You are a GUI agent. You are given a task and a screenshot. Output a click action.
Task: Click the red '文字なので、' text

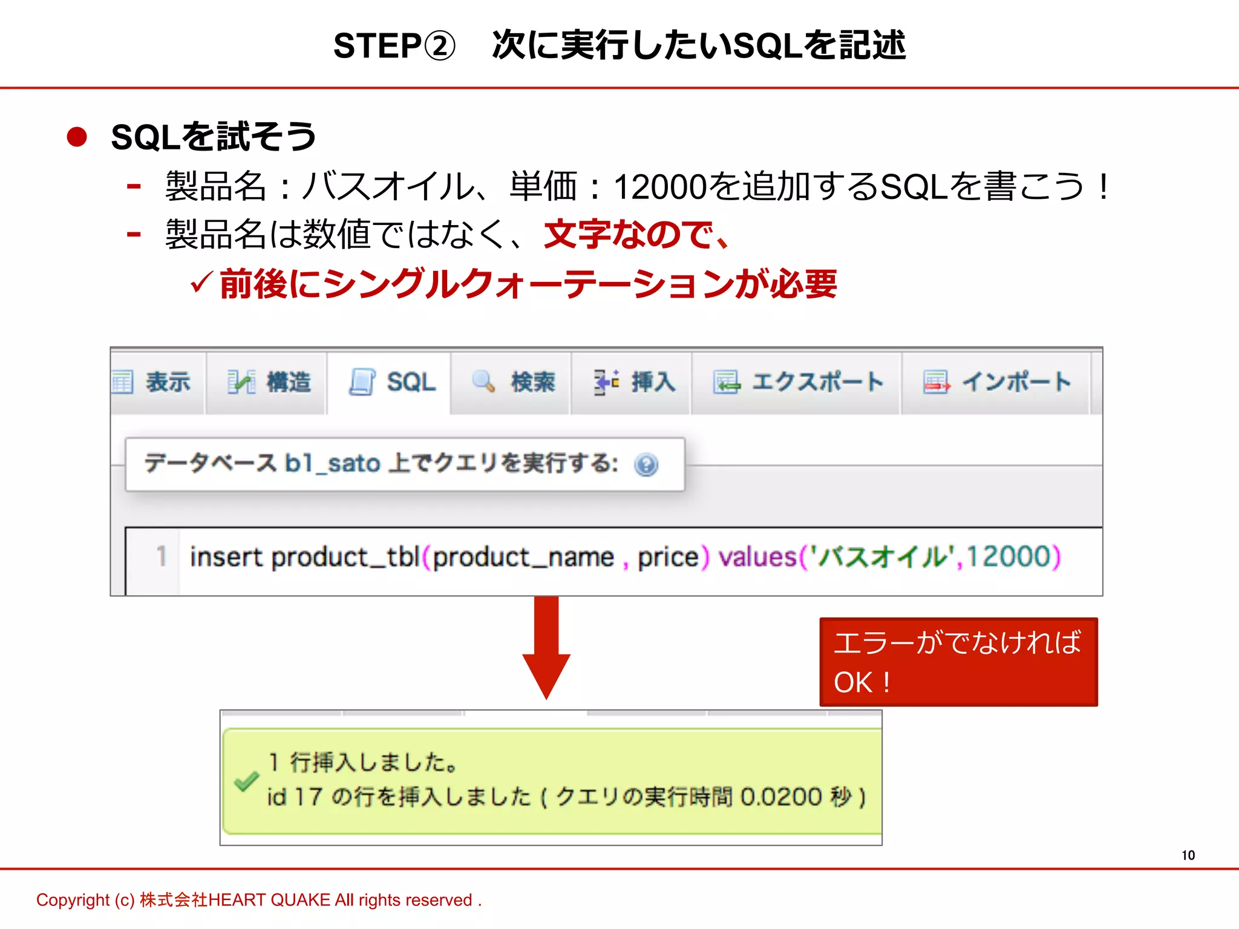(637, 234)
